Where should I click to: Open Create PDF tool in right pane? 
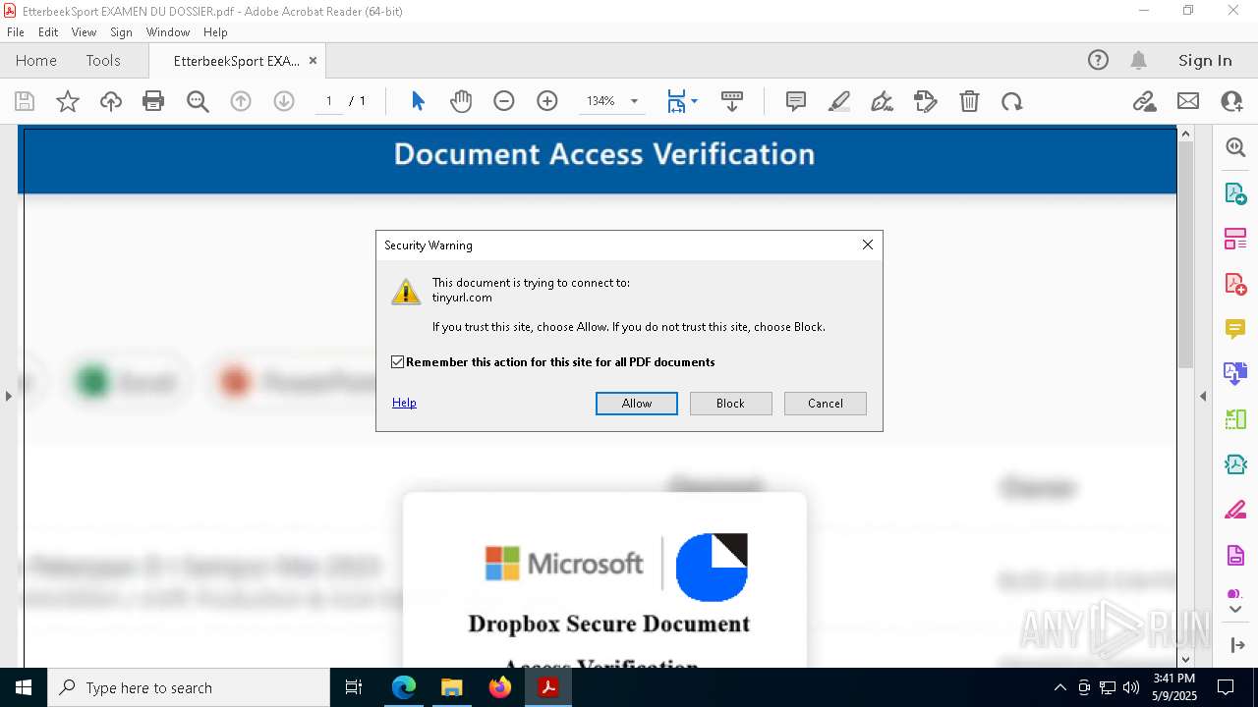(x=1235, y=283)
